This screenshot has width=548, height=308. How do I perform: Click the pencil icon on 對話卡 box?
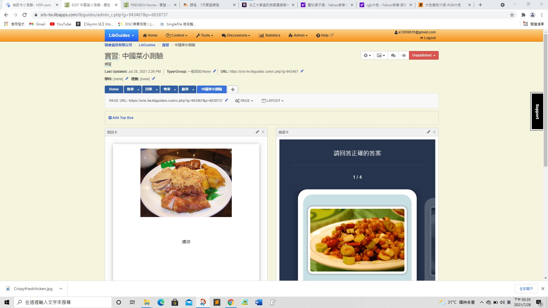(x=257, y=132)
